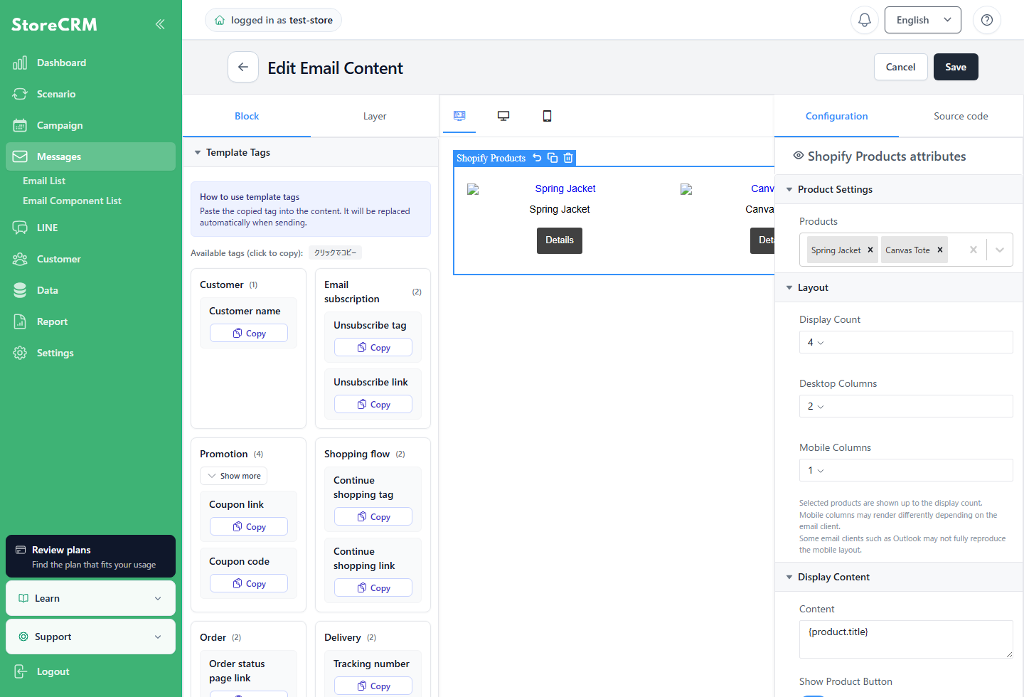
Task: Copy the Customer name tag
Action: pos(249,333)
